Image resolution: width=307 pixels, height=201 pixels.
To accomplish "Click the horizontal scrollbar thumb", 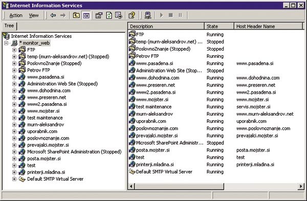I will click(x=179, y=186).
